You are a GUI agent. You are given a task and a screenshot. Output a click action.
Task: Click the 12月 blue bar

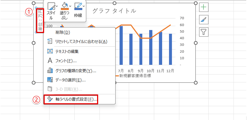[170, 49]
